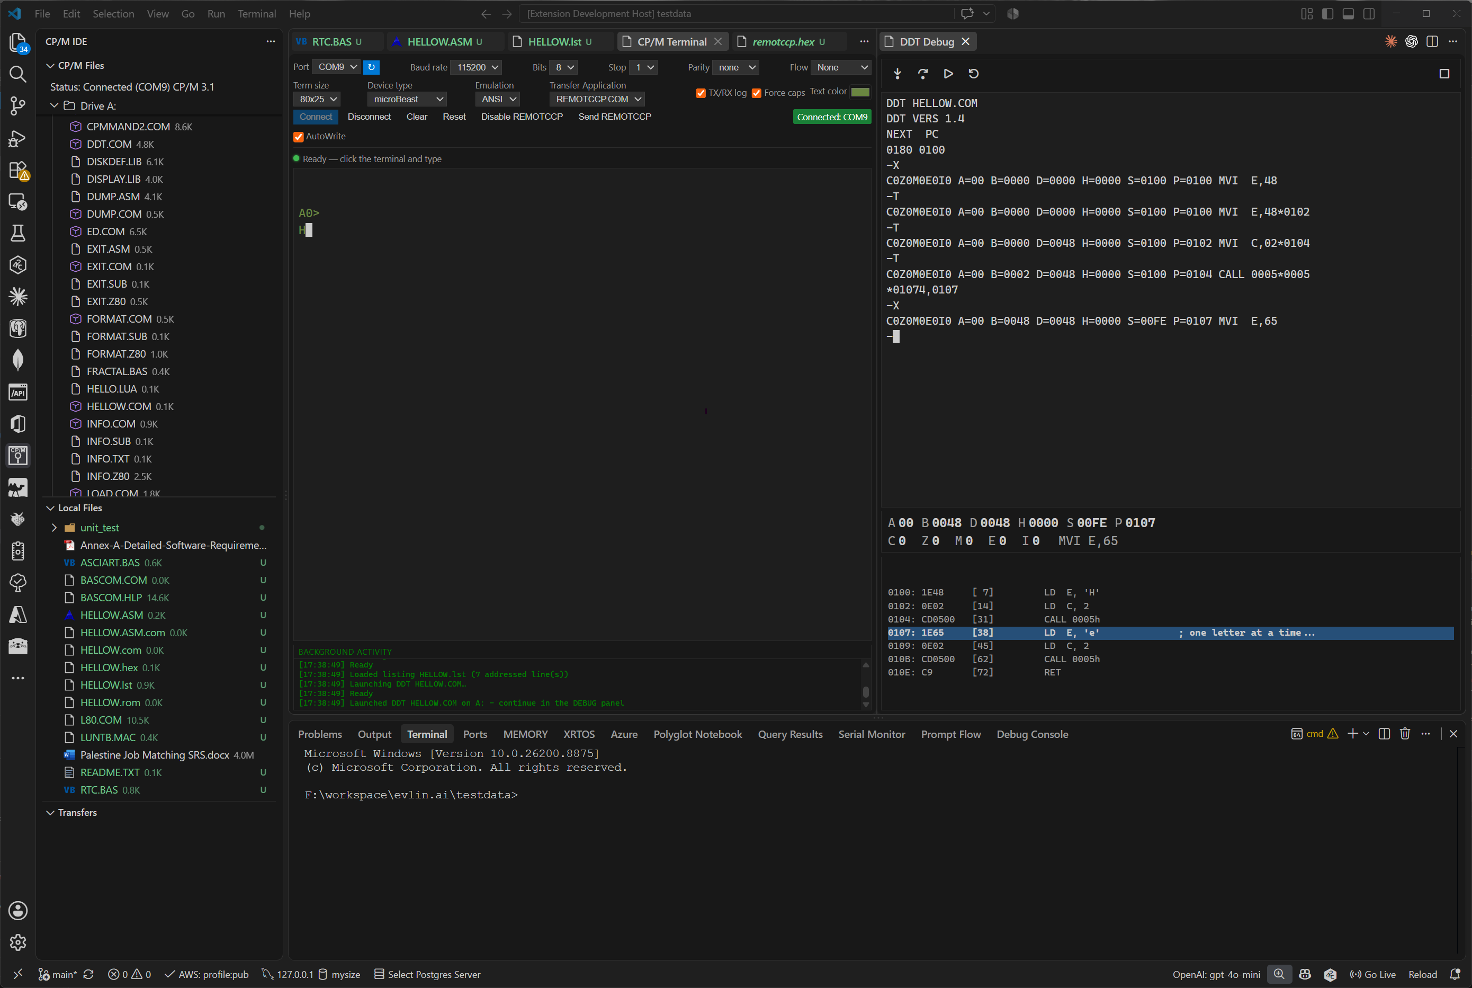This screenshot has height=988, width=1472.
Task: Toggle the primary sidebar layout icon
Action: (1328, 14)
